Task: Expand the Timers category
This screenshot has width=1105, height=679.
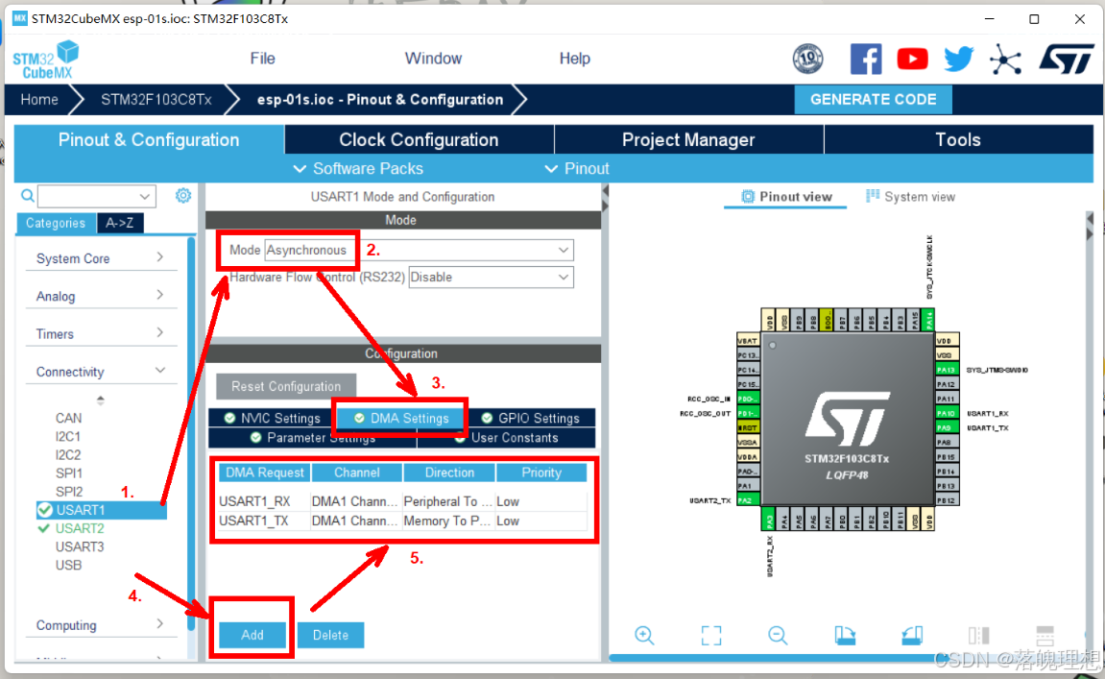Action: pos(100,333)
